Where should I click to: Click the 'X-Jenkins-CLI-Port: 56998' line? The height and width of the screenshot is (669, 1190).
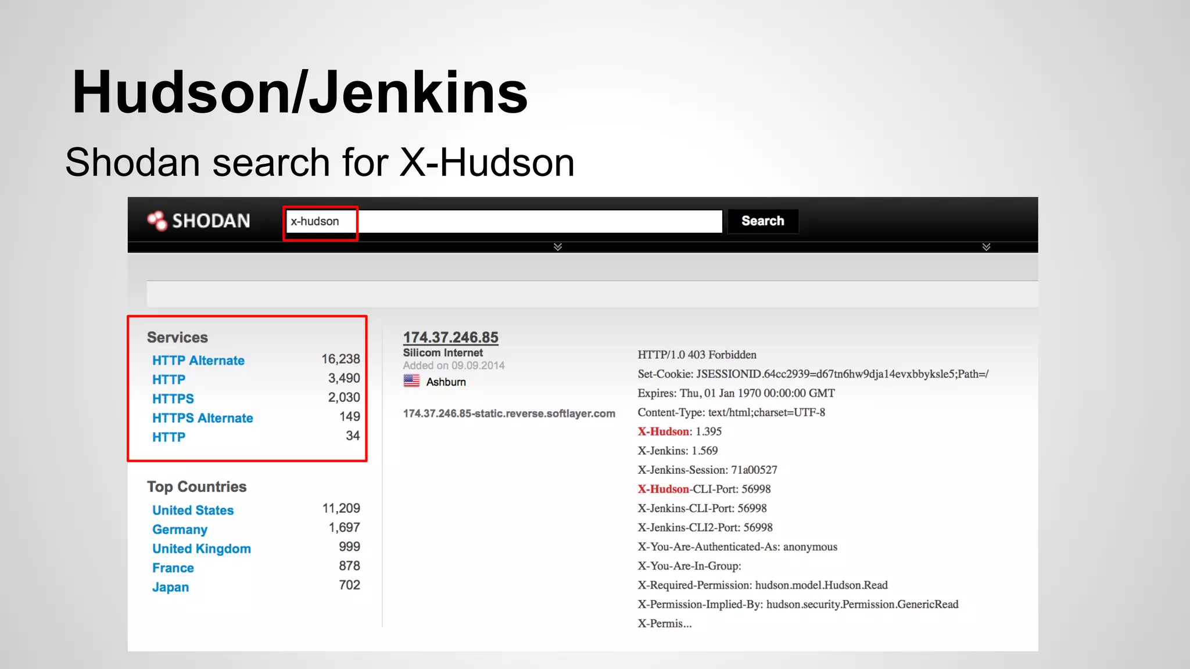pyautogui.click(x=702, y=508)
